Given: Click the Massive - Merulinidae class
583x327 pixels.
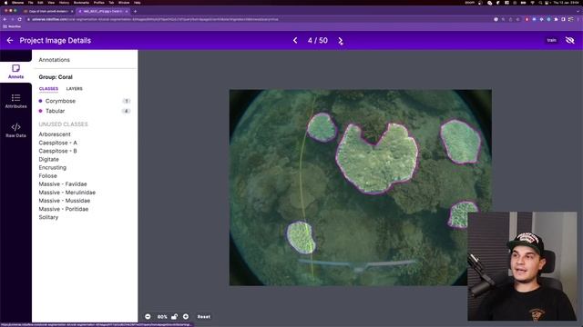Looking at the screenshot, I should coord(66,193).
